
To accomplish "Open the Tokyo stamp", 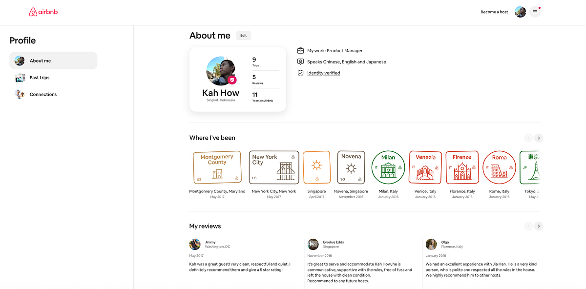I will 530,167.
